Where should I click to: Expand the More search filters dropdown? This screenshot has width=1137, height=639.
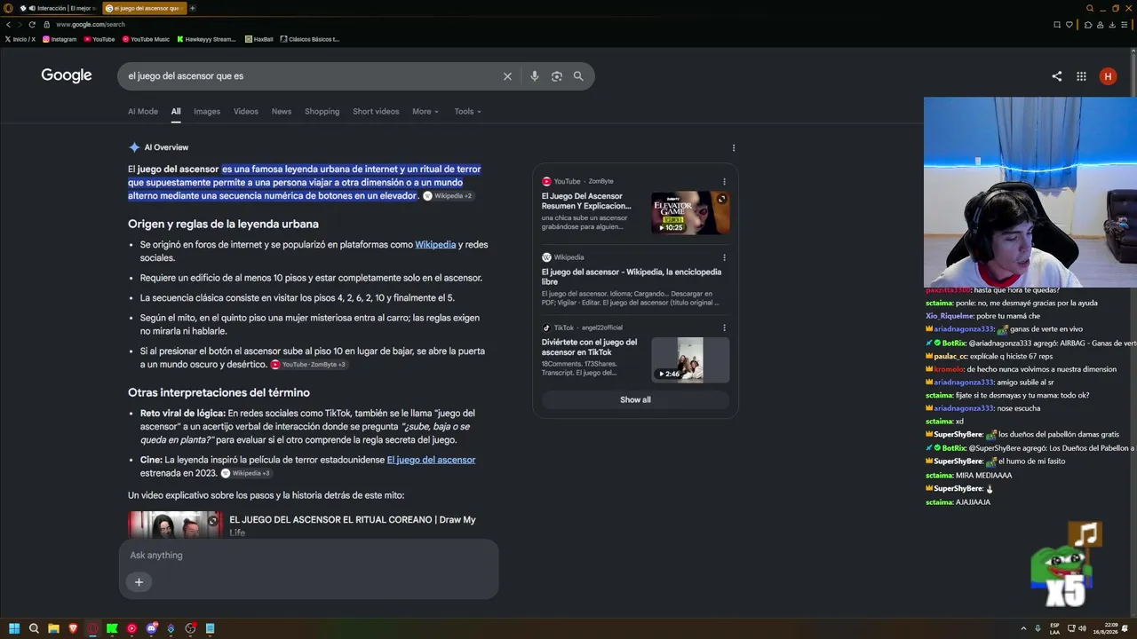coord(425,112)
